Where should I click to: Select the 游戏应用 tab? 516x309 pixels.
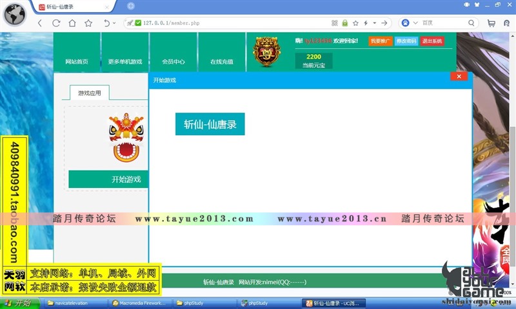click(x=90, y=93)
